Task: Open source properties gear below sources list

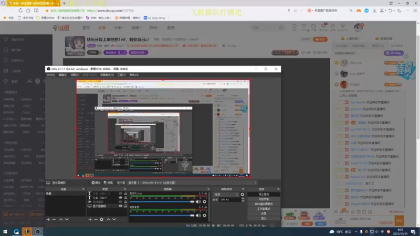Action: point(101,219)
